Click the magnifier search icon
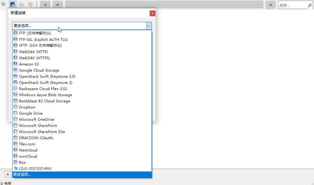314x185 pixels. coord(310,6)
